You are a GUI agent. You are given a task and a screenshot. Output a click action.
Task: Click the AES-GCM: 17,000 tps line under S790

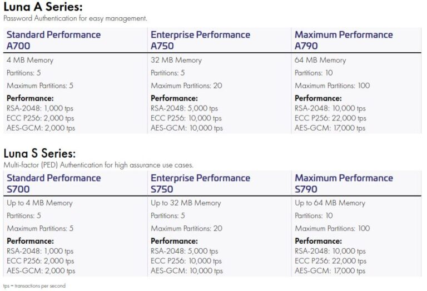330,271
